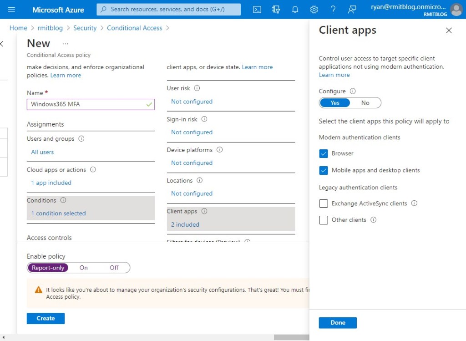Image resolution: width=466 pixels, height=341 pixels.
Task: Go to rmitblog breadcrumb
Action: [x=50, y=28]
